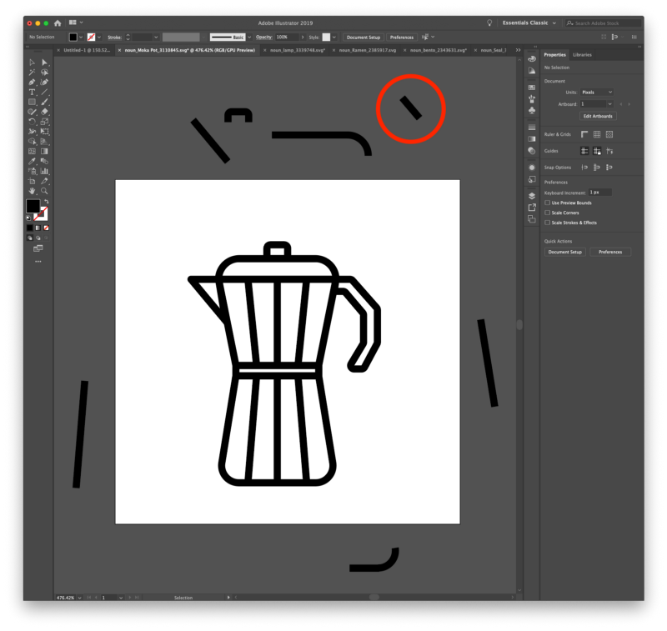The height and width of the screenshot is (631, 667).
Task: Select the Type tool
Action: coord(32,92)
